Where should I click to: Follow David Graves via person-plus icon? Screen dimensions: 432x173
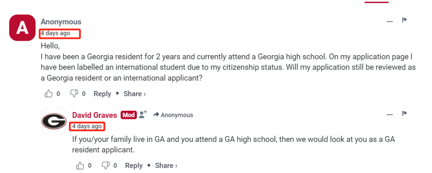(143, 115)
